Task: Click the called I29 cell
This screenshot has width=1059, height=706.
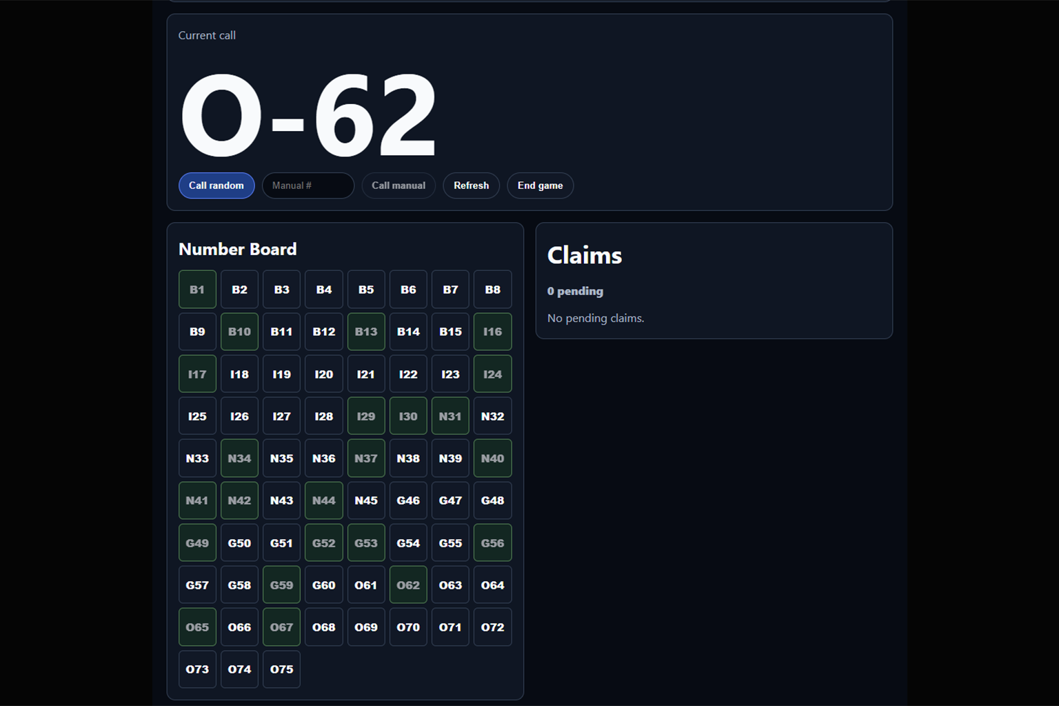Action: coord(366,416)
